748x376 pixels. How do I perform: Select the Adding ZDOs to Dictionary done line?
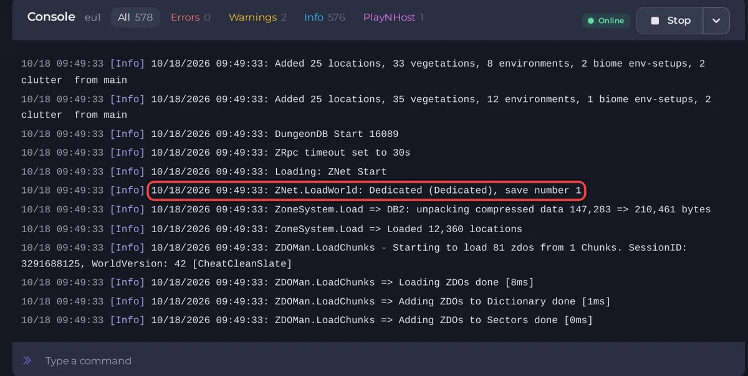pyautogui.click(x=316, y=301)
